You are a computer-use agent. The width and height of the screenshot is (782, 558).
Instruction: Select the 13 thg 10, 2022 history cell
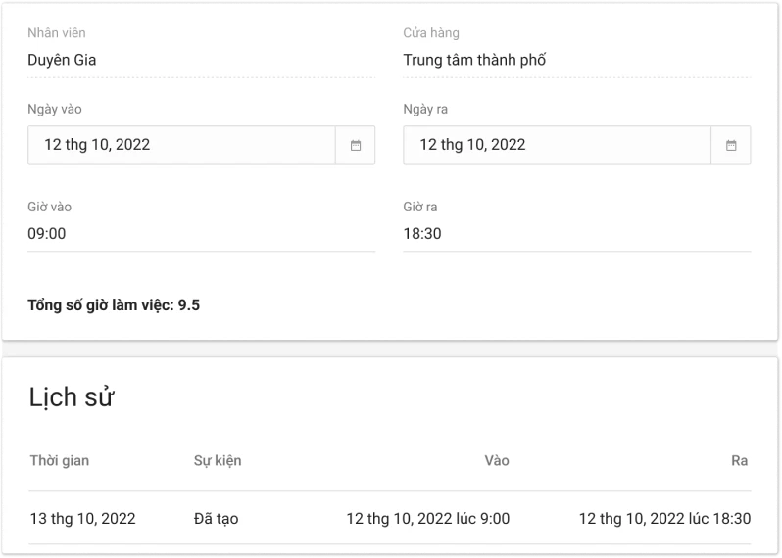pos(82,519)
